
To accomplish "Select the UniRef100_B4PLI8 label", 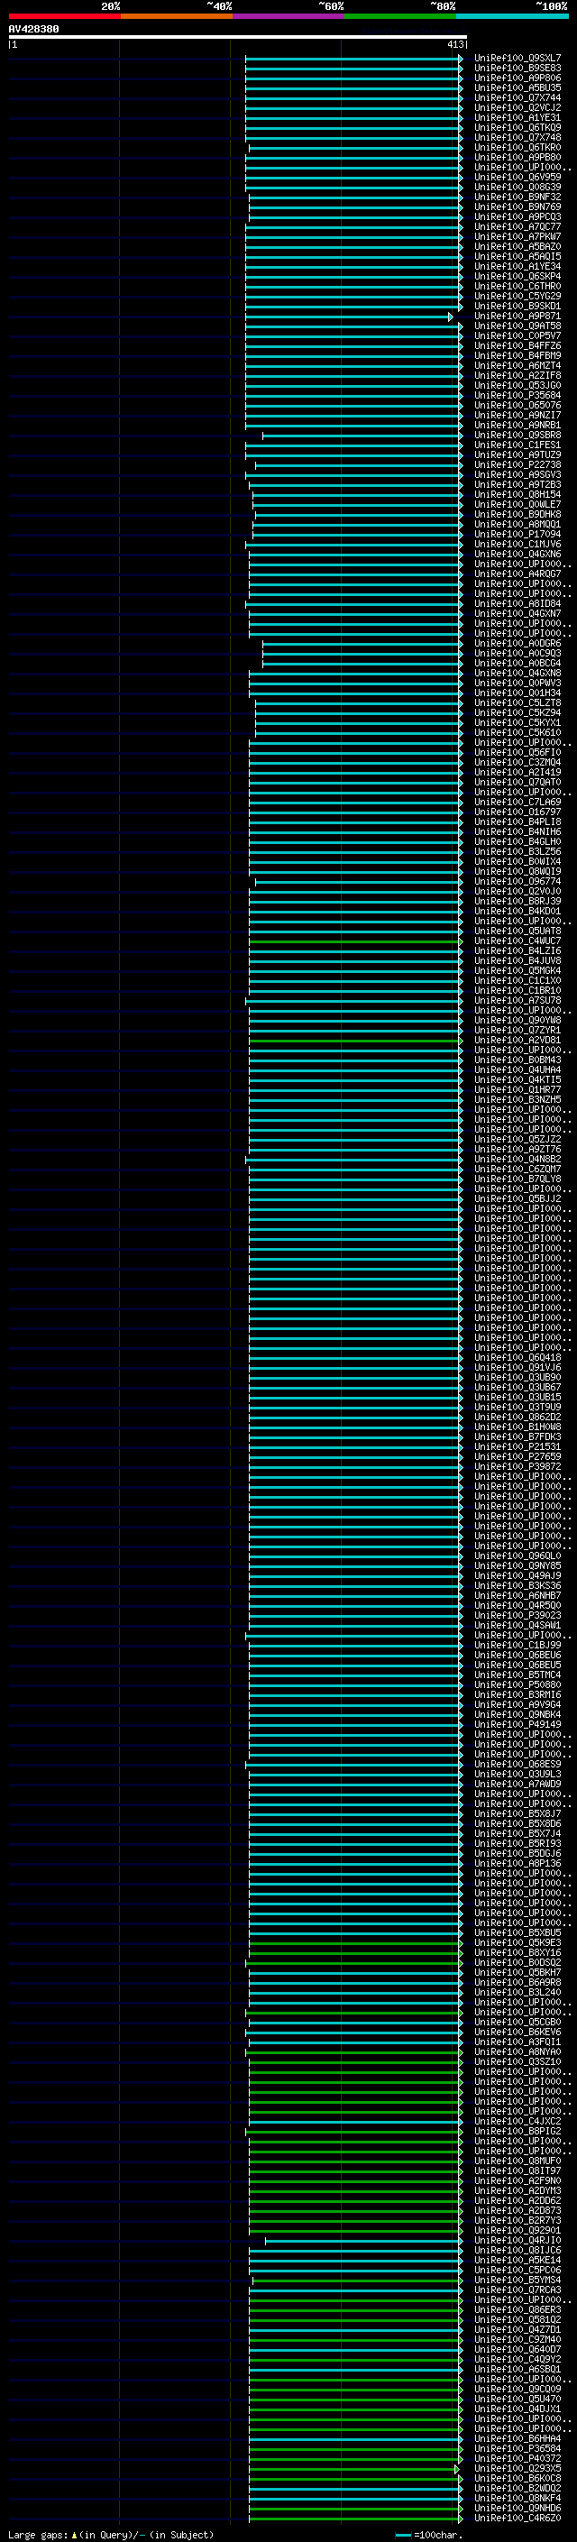I will [x=517, y=822].
